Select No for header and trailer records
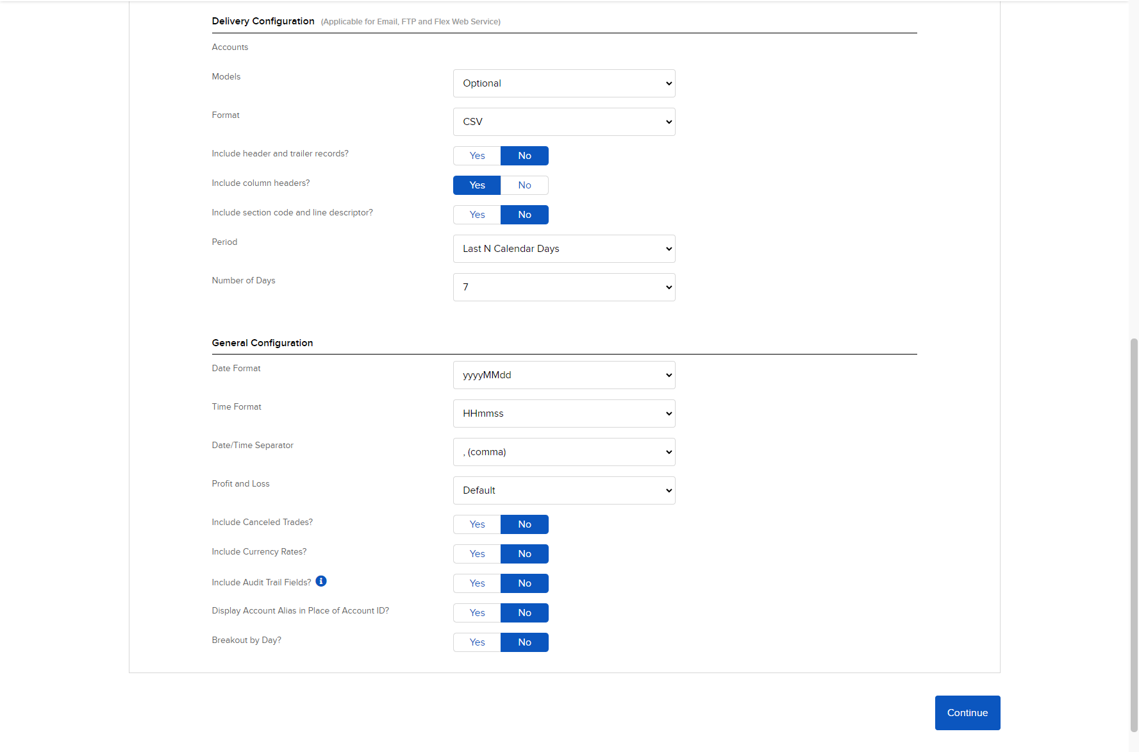 (524, 156)
